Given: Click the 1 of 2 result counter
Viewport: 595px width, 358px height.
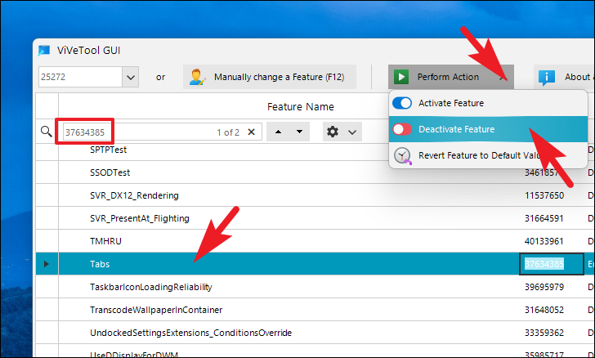Looking at the screenshot, I should (228, 132).
